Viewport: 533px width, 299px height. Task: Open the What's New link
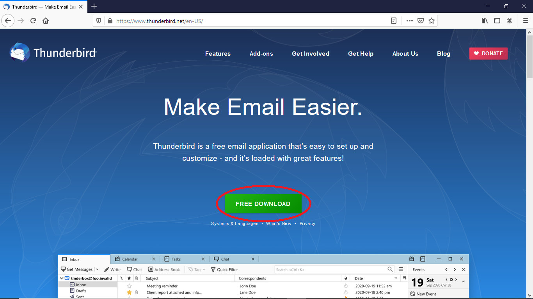pyautogui.click(x=279, y=223)
